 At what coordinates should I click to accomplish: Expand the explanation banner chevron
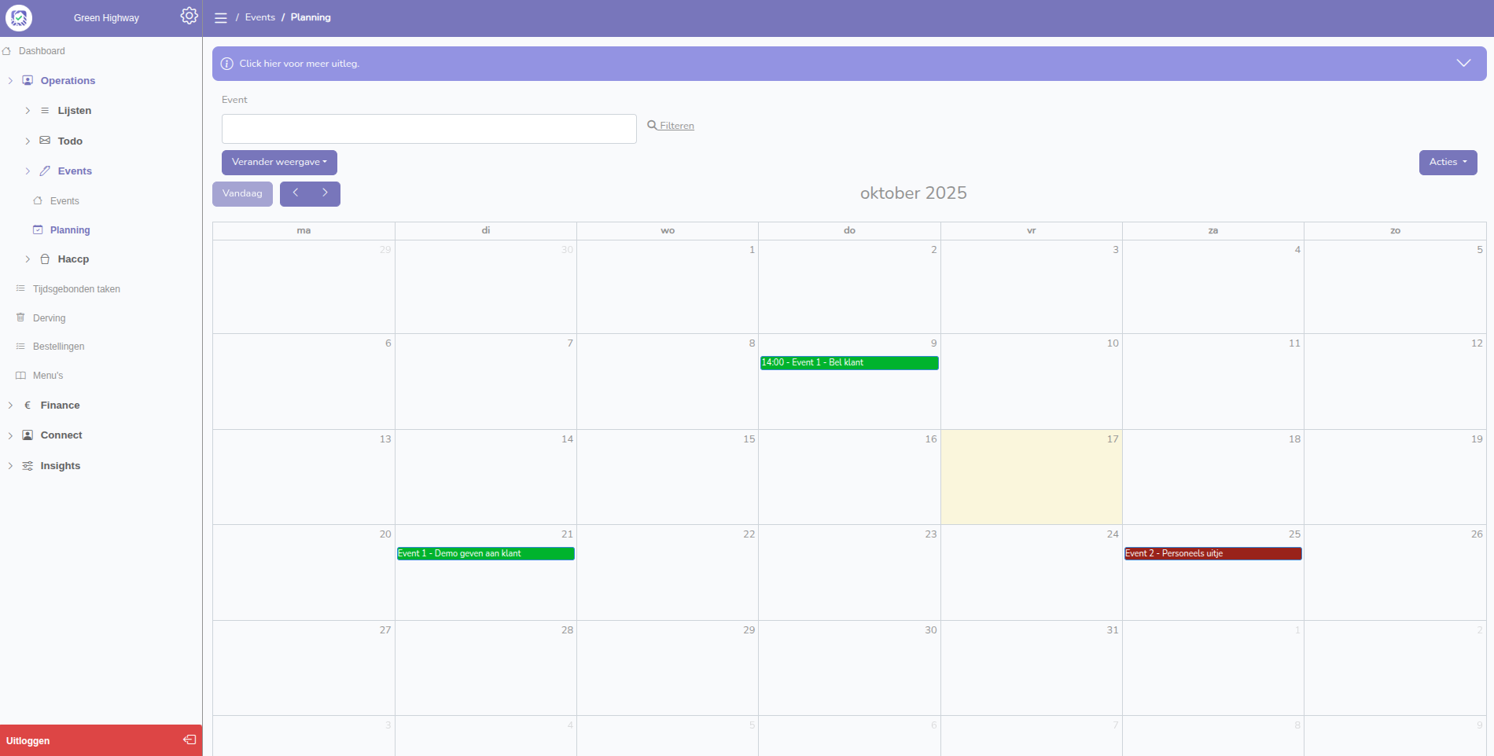click(x=1463, y=64)
